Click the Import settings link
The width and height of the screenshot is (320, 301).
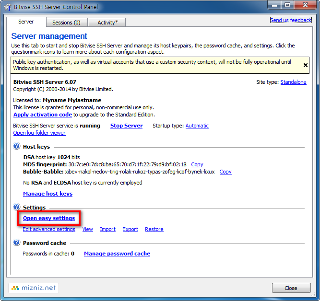click(x=108, y=229)
